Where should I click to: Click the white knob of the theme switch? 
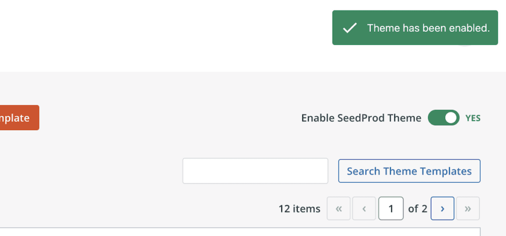click(x=451, y=118)
